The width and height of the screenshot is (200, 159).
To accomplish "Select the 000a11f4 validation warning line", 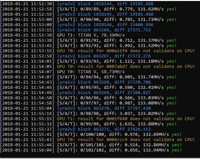I will 97,51.
